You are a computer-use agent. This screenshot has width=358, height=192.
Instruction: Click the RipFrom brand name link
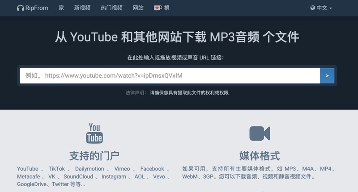click(x=37, y=8)
